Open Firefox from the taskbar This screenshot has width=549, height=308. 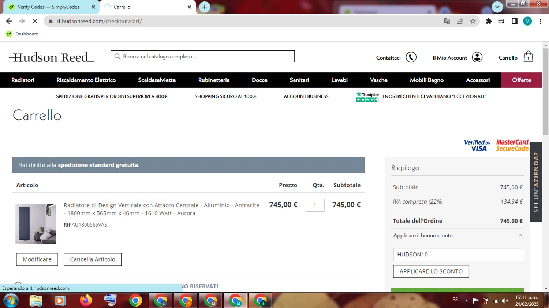click(x=86, y=301)
